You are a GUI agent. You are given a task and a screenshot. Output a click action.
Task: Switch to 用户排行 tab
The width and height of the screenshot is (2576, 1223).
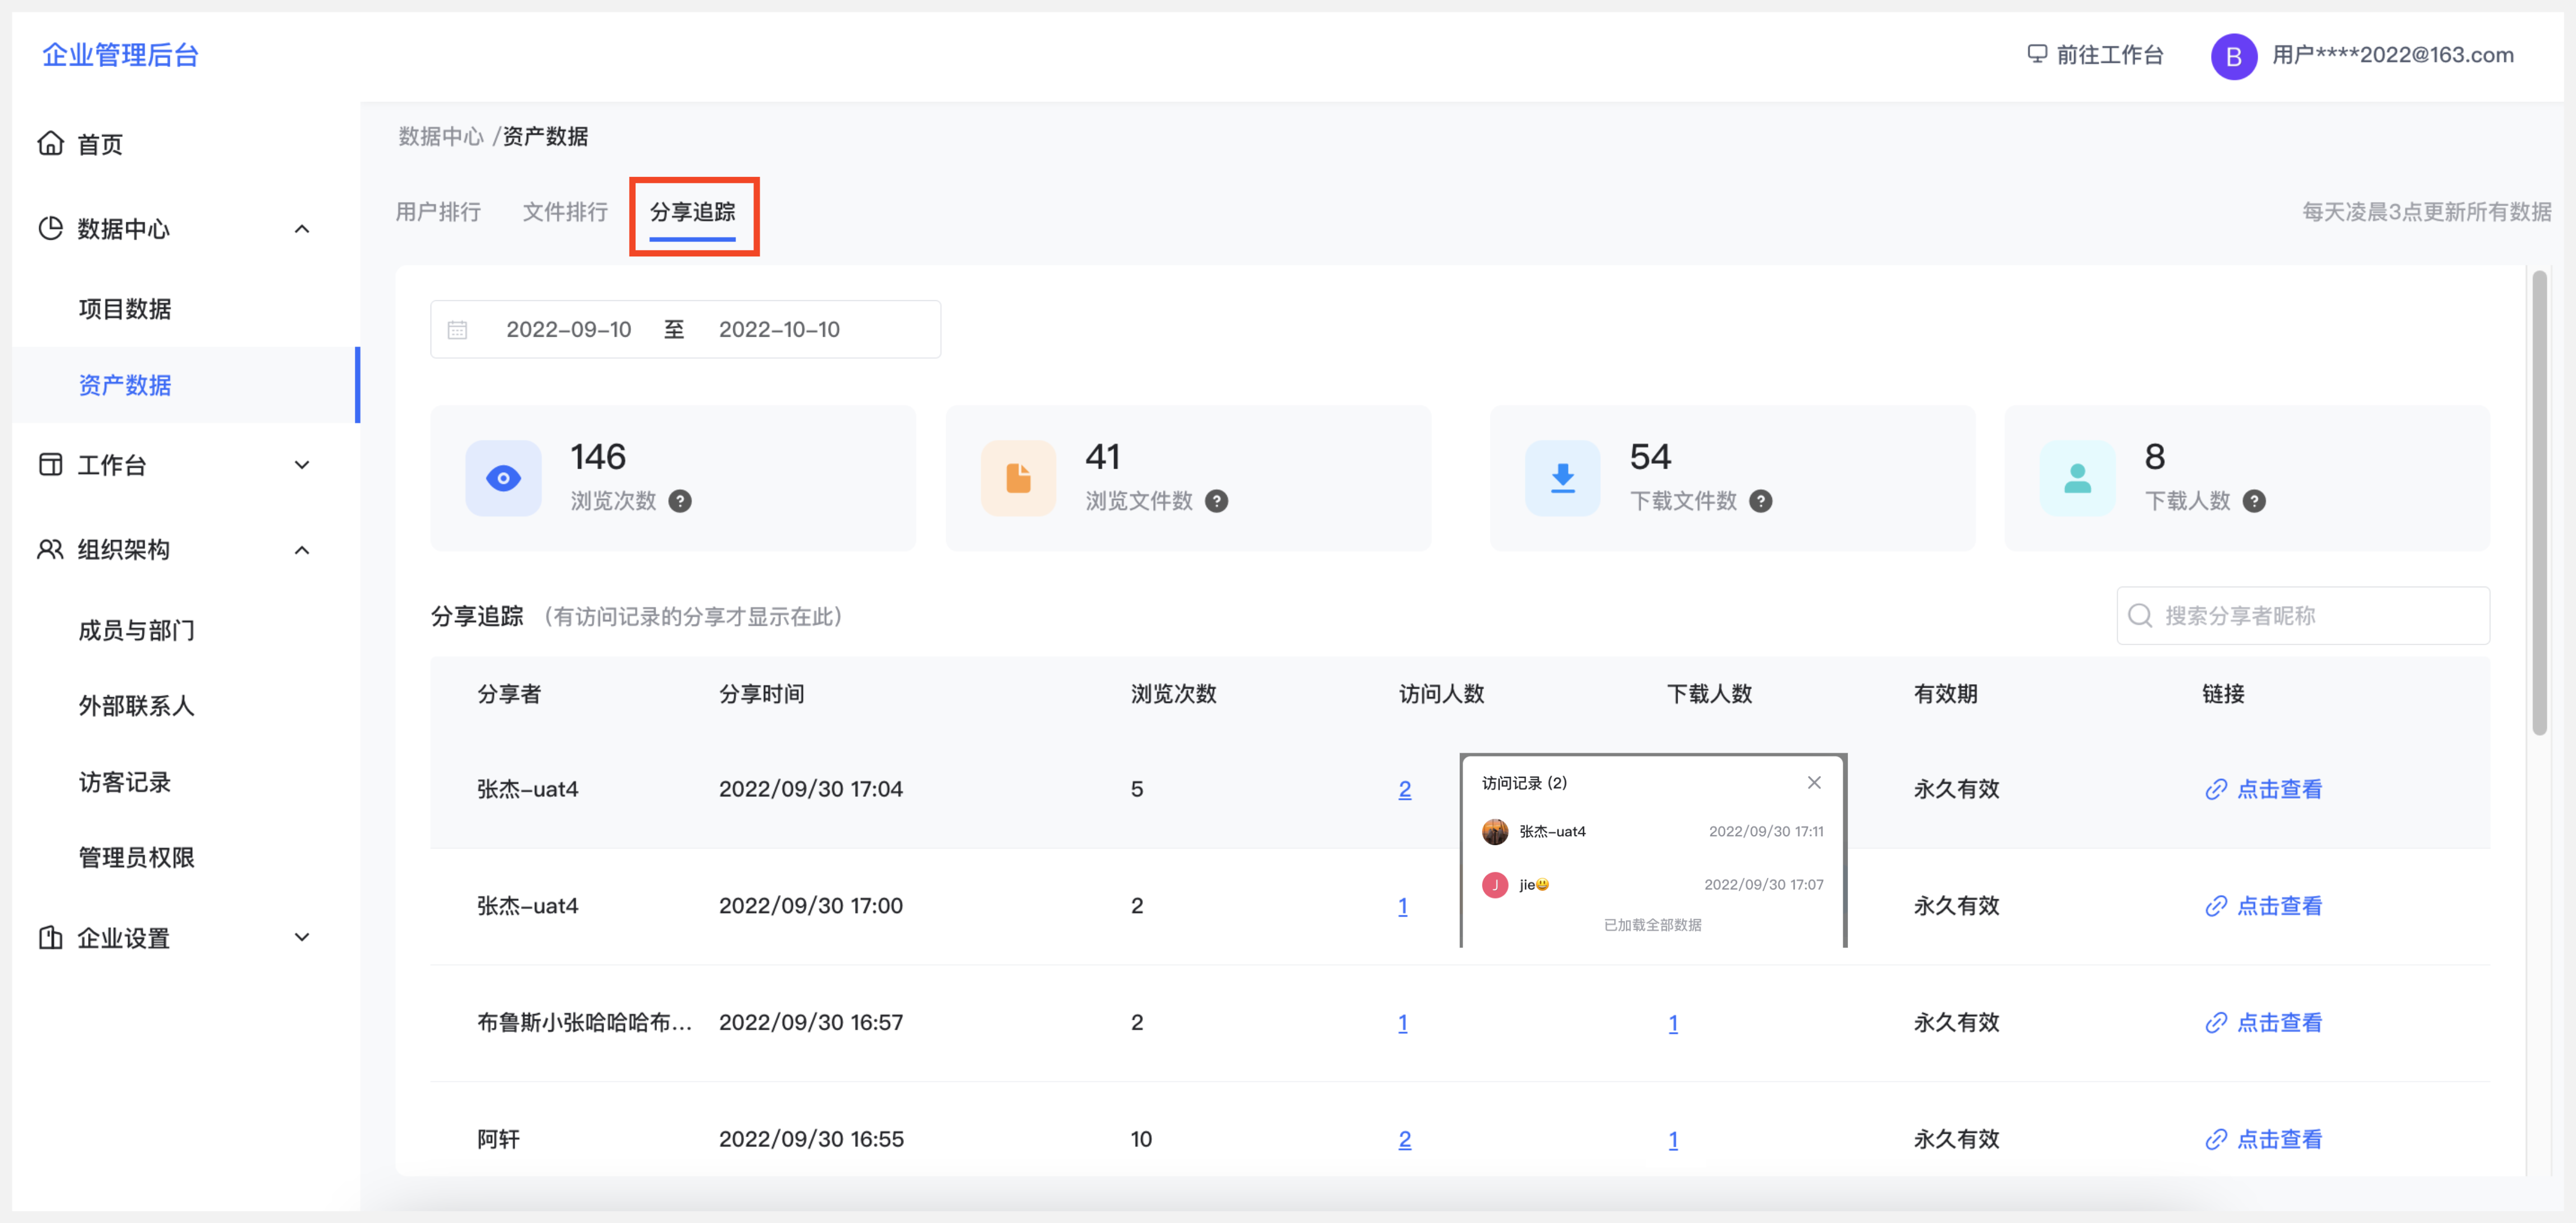pyautogui.click(x=439, y=212)
